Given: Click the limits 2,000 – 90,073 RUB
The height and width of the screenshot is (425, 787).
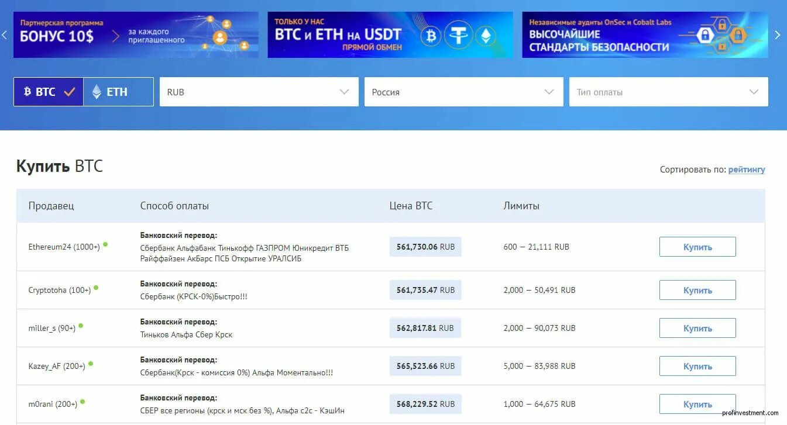Looking at the screenshot, I should pos(539,328).
